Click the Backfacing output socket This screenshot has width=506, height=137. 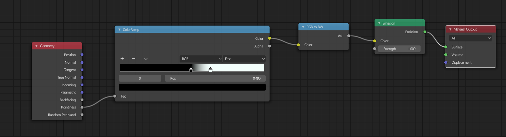[x=82, y=100]
